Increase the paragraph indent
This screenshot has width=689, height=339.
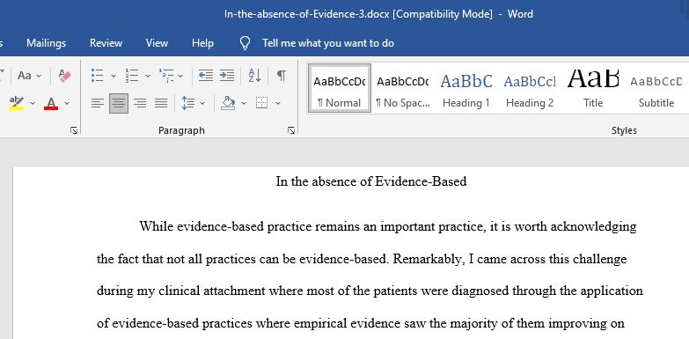tap(227, 76)
